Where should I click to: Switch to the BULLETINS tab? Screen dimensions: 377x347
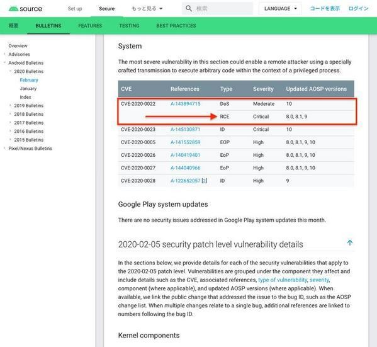pyautogui.click(x=48, y=26)
